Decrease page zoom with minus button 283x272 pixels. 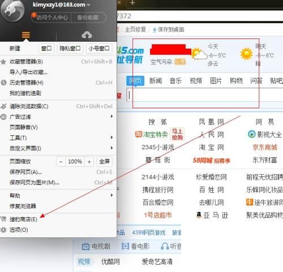(61, 162)
